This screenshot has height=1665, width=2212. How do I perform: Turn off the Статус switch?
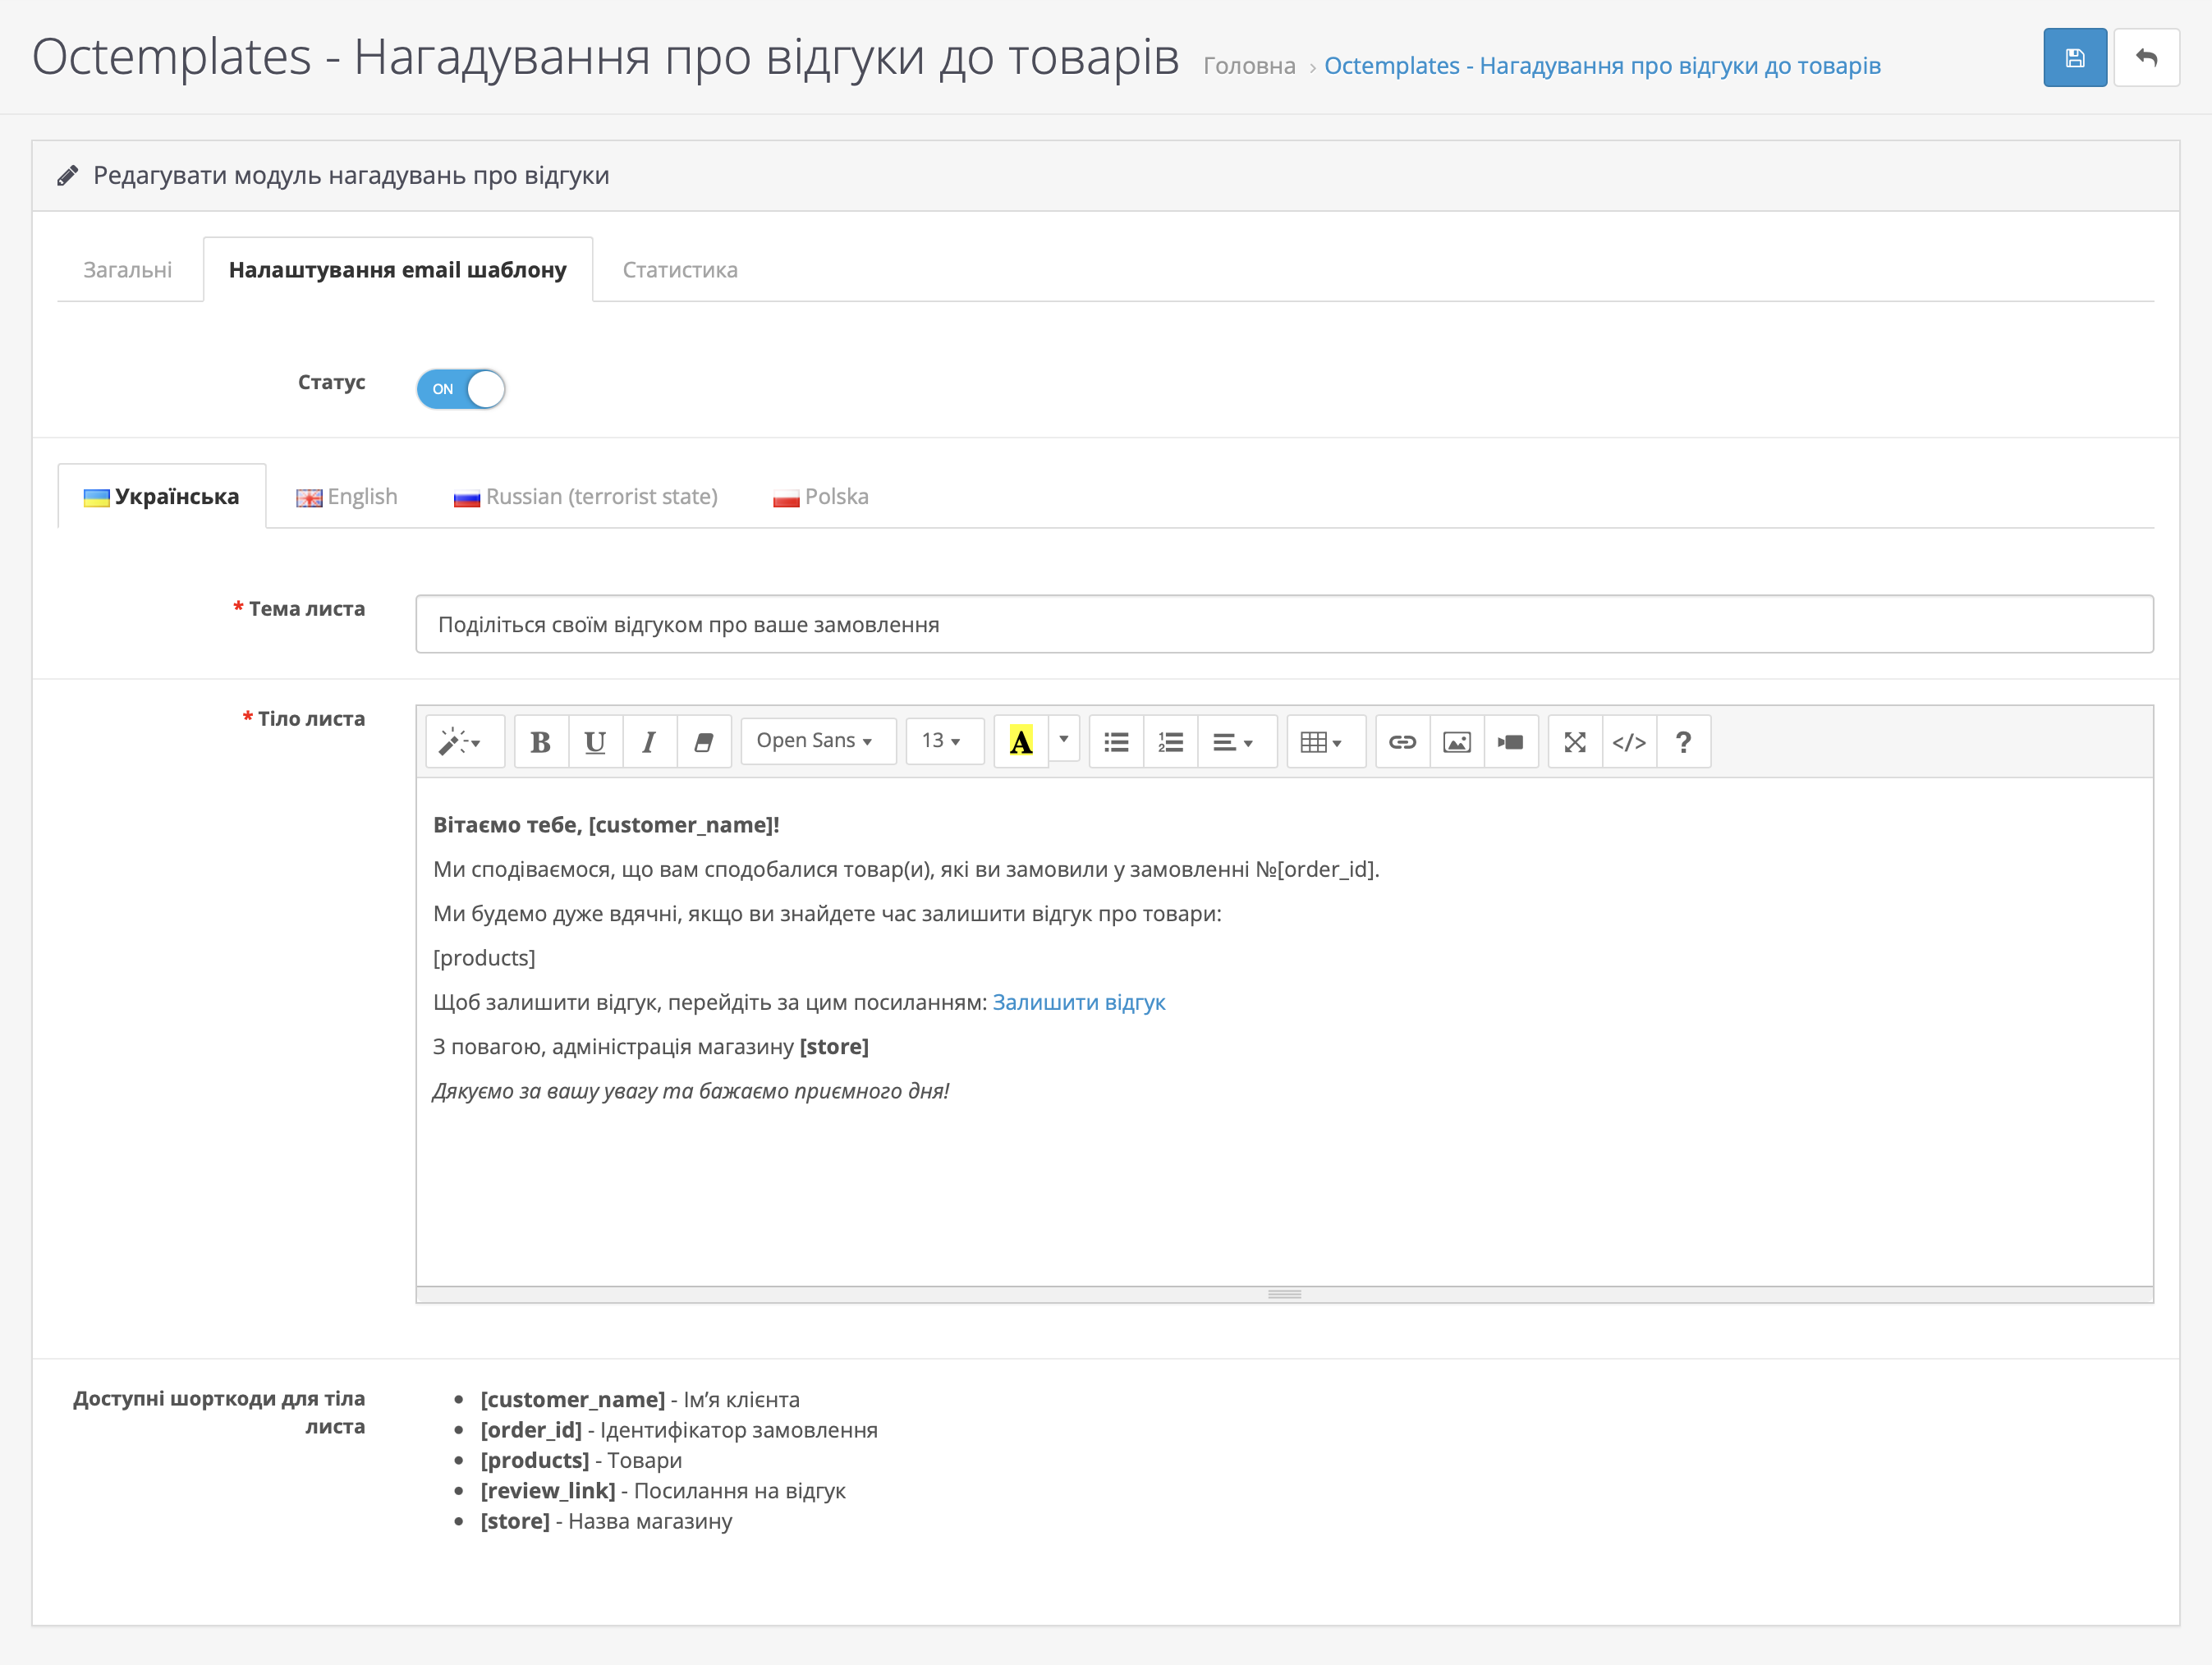461,389
